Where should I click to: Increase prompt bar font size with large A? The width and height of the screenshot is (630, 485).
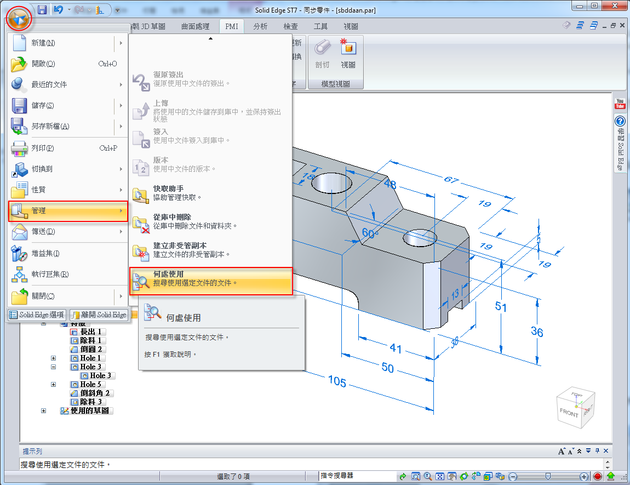[562, 451]
